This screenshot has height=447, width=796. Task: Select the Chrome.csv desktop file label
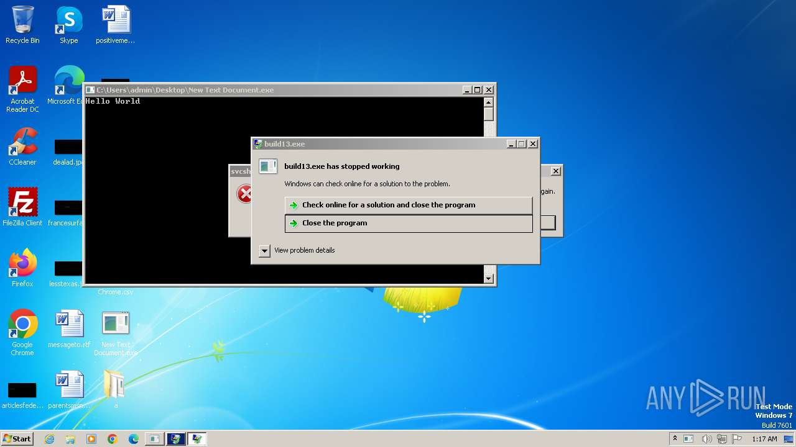pos(116,292)
